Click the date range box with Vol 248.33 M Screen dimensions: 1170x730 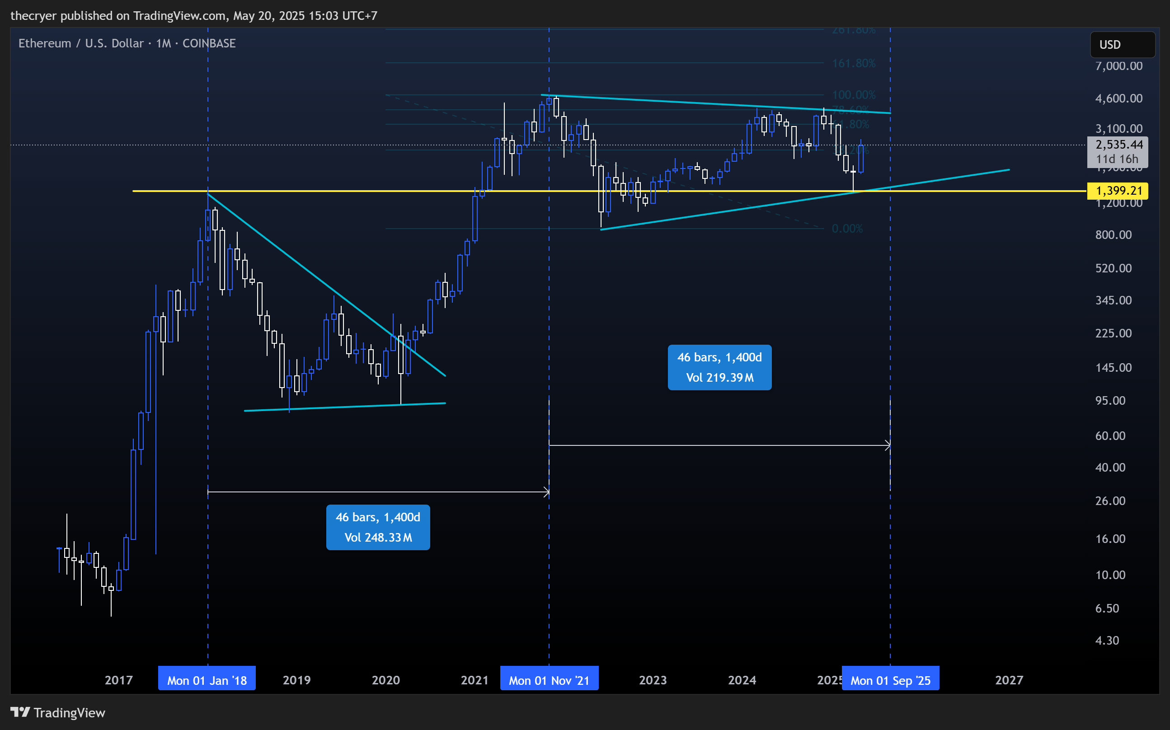click(378, 527)
